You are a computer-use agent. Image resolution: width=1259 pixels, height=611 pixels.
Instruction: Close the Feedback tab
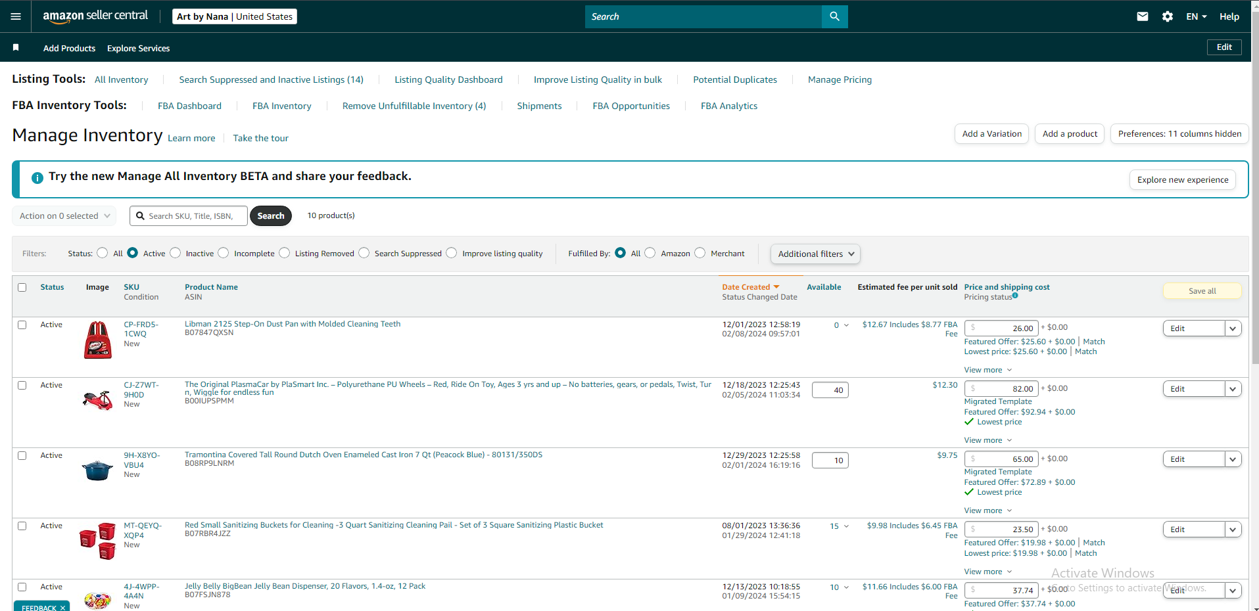(62, 608)
